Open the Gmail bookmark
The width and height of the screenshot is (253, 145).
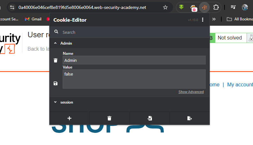coord(33,19)
